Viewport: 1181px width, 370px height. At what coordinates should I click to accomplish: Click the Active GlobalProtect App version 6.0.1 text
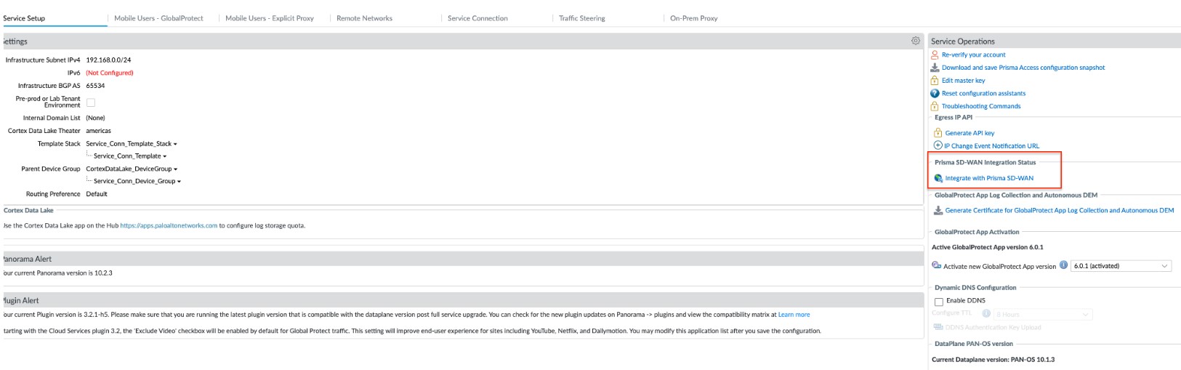coord(987,247)
